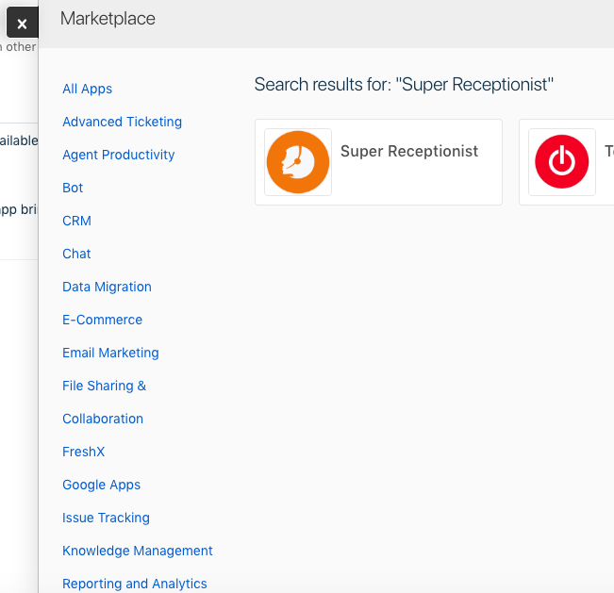
Task: Select Reporting and Analytics category
Action: [135, 584]
